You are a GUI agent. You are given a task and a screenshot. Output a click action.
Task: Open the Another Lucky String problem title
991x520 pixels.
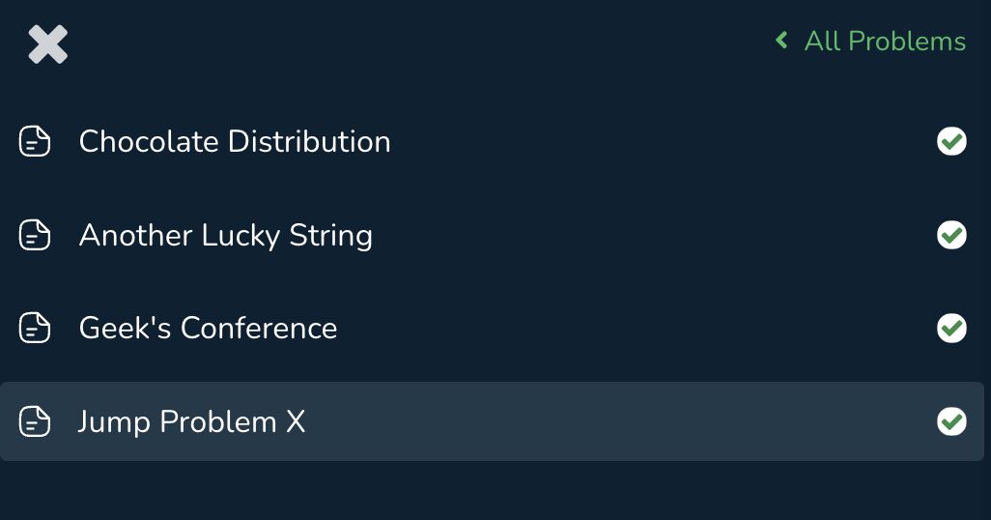226,236
